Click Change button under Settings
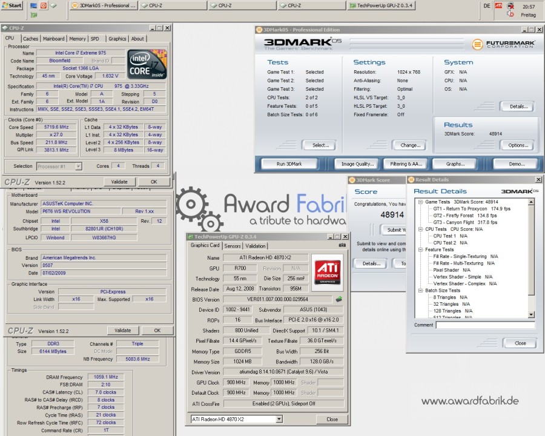The image size is (545, 436). 410,145
